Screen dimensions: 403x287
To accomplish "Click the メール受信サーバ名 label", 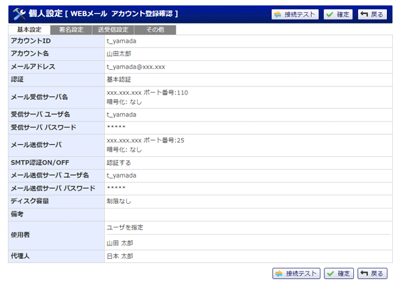I will (x=40, y=97).
